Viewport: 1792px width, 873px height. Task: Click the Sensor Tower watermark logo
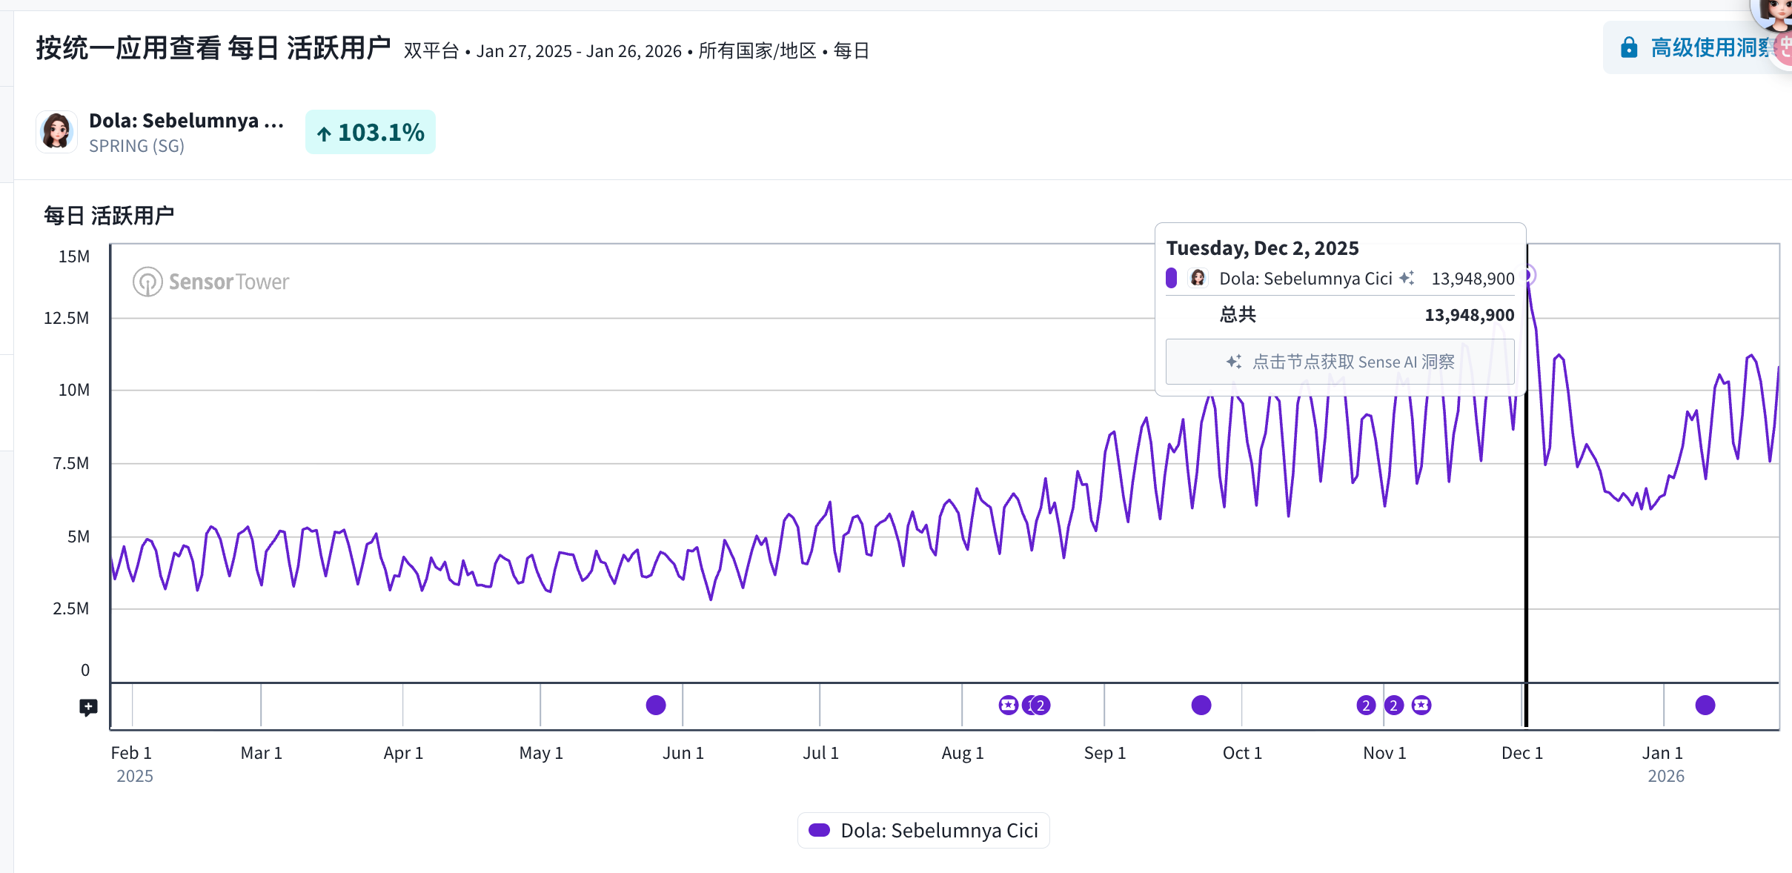tap(211, 282)
